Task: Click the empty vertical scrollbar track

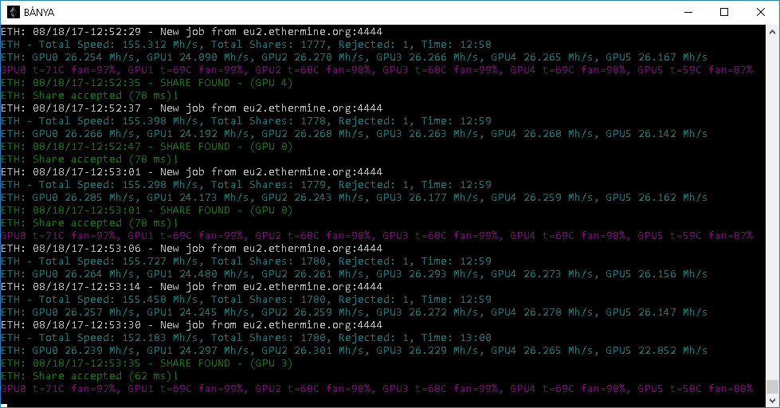Action: point(772,209)
